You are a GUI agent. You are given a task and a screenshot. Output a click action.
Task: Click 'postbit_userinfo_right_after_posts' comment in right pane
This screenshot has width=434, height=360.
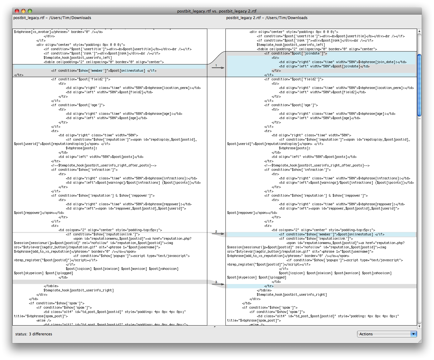317,165
